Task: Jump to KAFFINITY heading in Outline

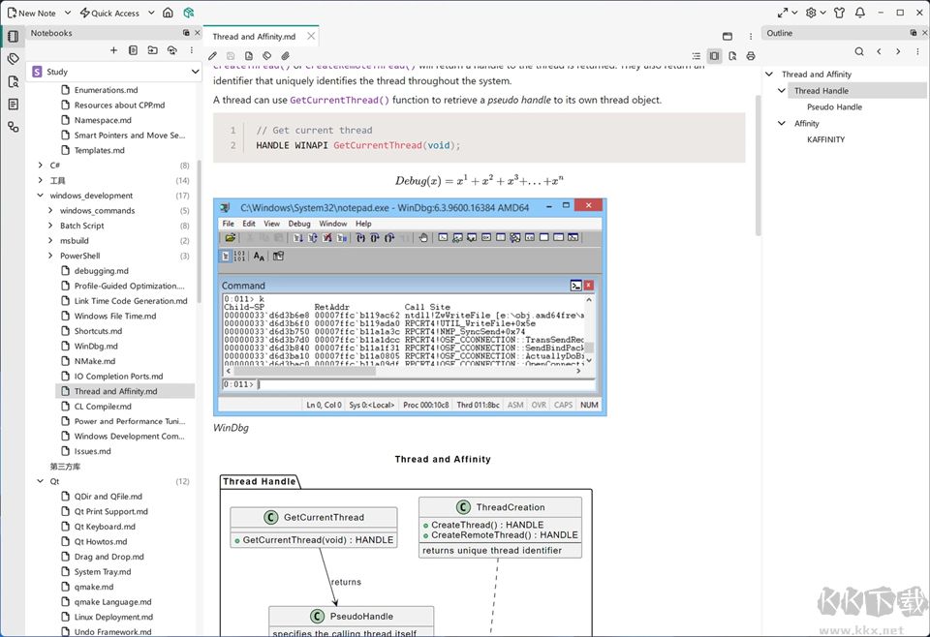Action: pos(825,139)
